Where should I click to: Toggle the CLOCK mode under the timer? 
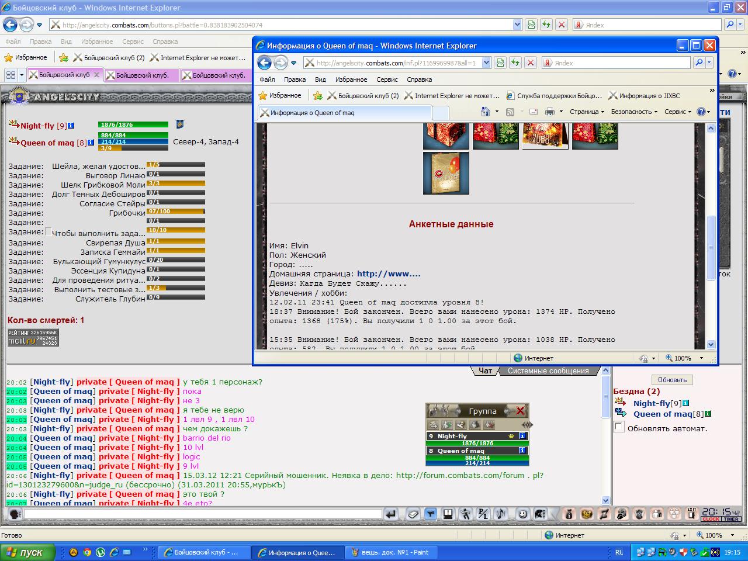pyautogui.click(x=711, y=519)
